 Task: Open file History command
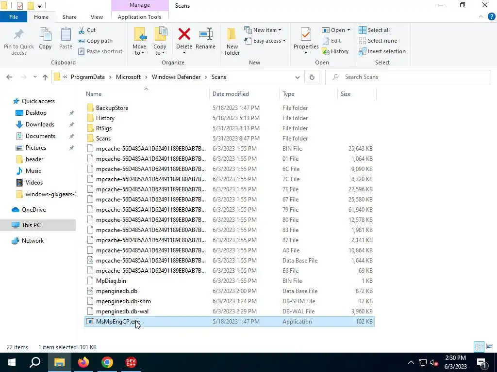tap(335, 51)
